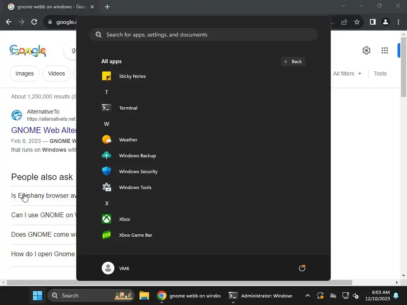The width and height of the screenshot is (407, 305).
Task: Open the search Tools option
Action: [380, 73]
